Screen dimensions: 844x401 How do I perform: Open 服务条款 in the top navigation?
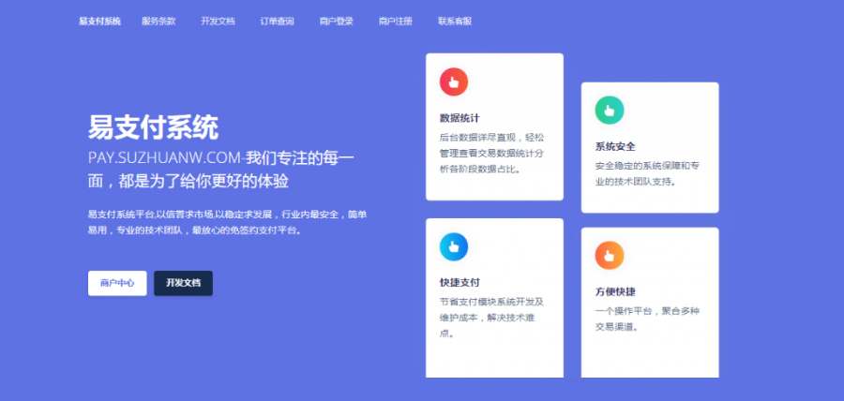158,22
